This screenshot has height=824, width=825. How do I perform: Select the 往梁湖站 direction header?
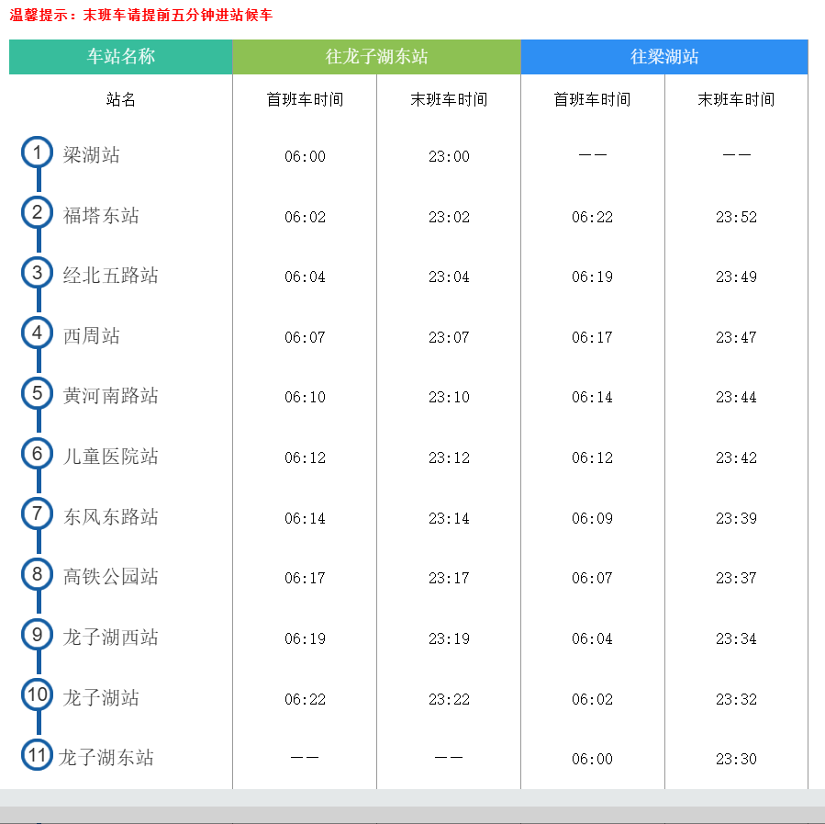pos(664,56)
